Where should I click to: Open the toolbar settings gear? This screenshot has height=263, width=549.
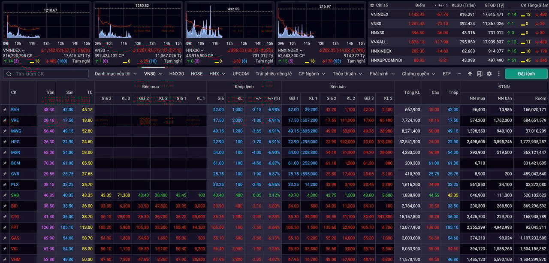[x=489, y=74]
